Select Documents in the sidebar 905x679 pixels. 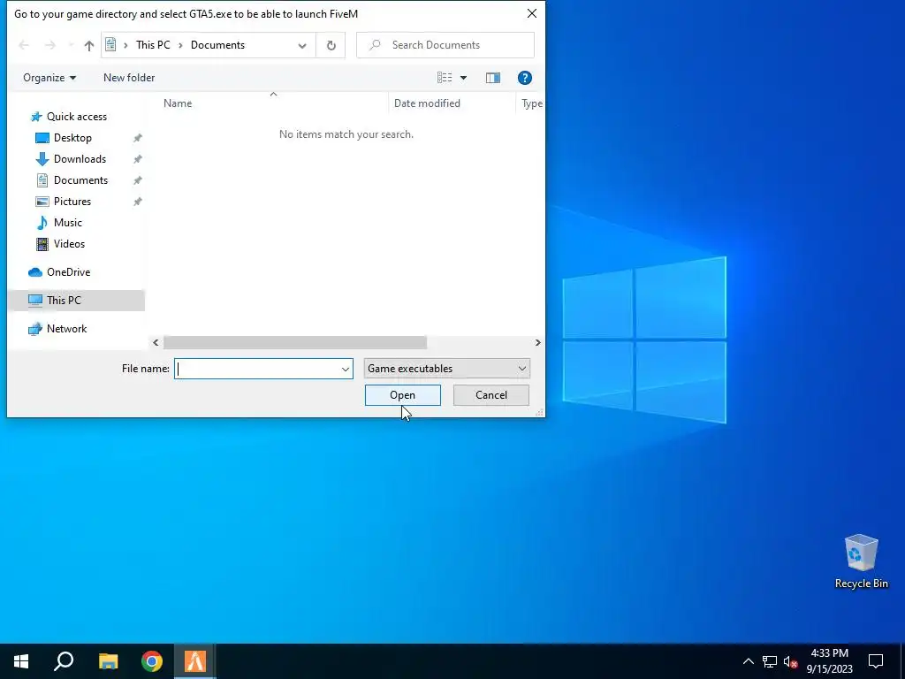(80, 180)
